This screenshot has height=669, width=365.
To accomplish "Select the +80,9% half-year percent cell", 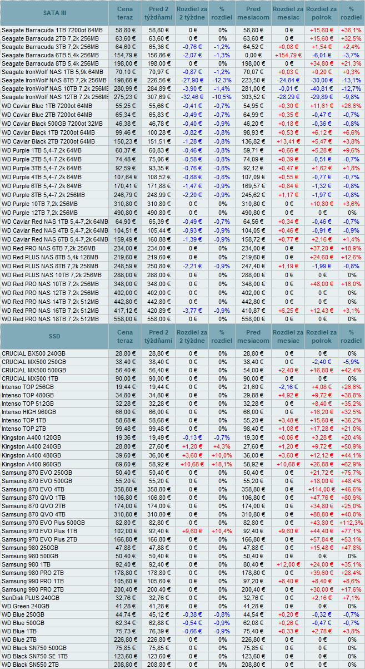I will (352, 497).
